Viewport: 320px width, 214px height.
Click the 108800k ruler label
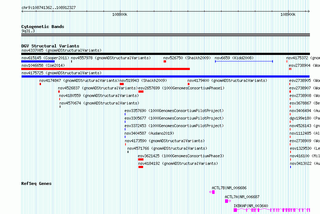(120, 14)
